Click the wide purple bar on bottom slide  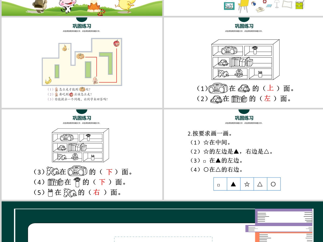[279, 229]
